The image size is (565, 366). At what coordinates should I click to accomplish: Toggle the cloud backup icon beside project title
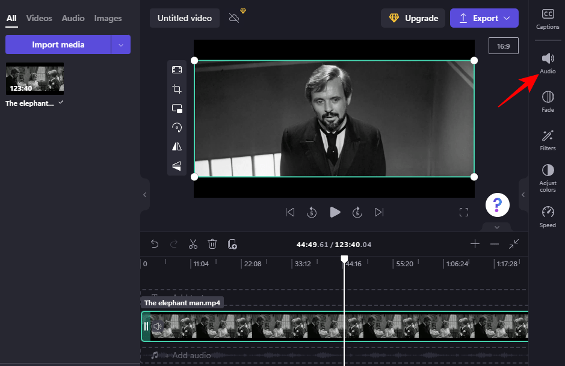pyautogui.click(x=233, y=17)
